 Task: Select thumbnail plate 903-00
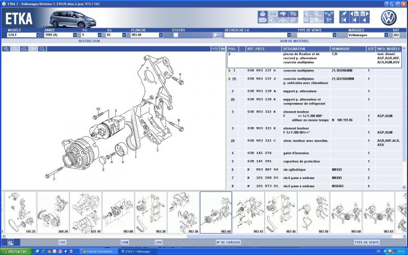point(118,212)
